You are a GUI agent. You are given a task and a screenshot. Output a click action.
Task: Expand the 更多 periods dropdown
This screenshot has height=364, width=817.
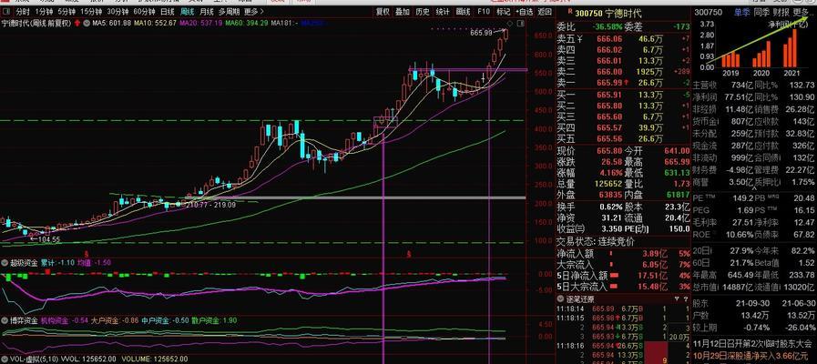point(253,12)
